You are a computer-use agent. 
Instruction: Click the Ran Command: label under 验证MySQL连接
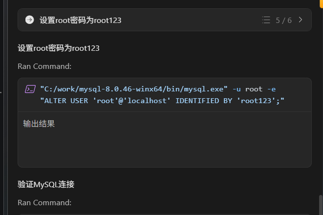pyautogui.click(x=44, y=203)
